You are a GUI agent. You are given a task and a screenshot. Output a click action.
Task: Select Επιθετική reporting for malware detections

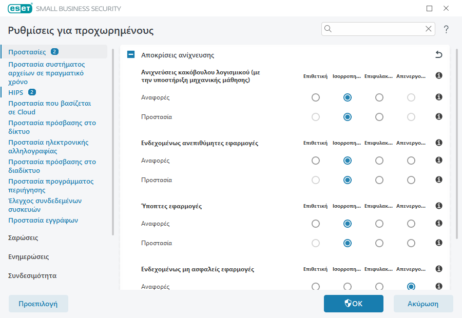click(x=315, y=97)
